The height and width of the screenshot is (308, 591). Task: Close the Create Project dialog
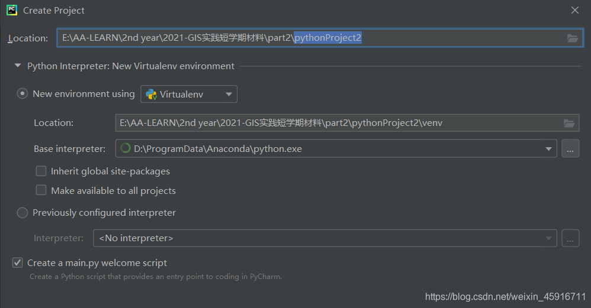(x=574, y=10)
